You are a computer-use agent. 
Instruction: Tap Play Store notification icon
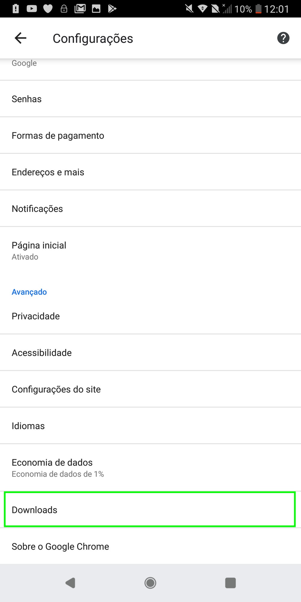(112, 9)
